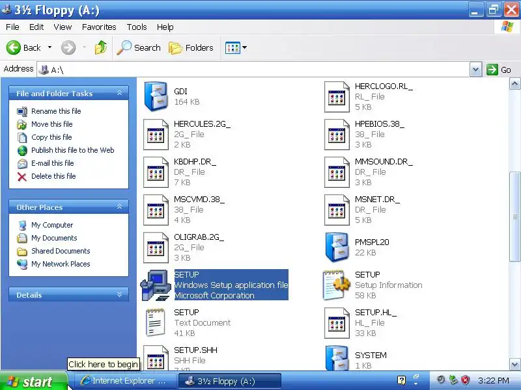The image size is (521, 390).
Task: Click the file list scroll down arrow
Action: pyautogui.click(x=514, y=365)
